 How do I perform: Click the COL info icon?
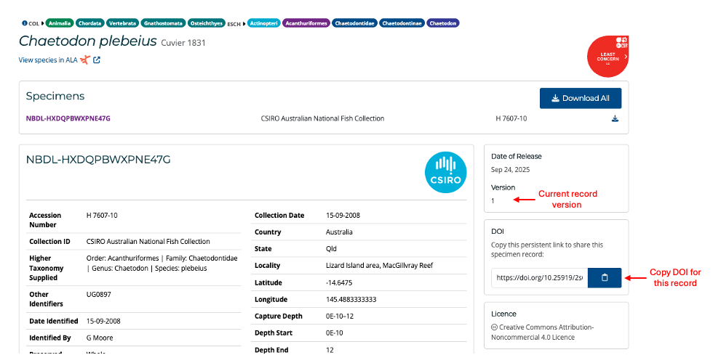click(x=25, y=23)
